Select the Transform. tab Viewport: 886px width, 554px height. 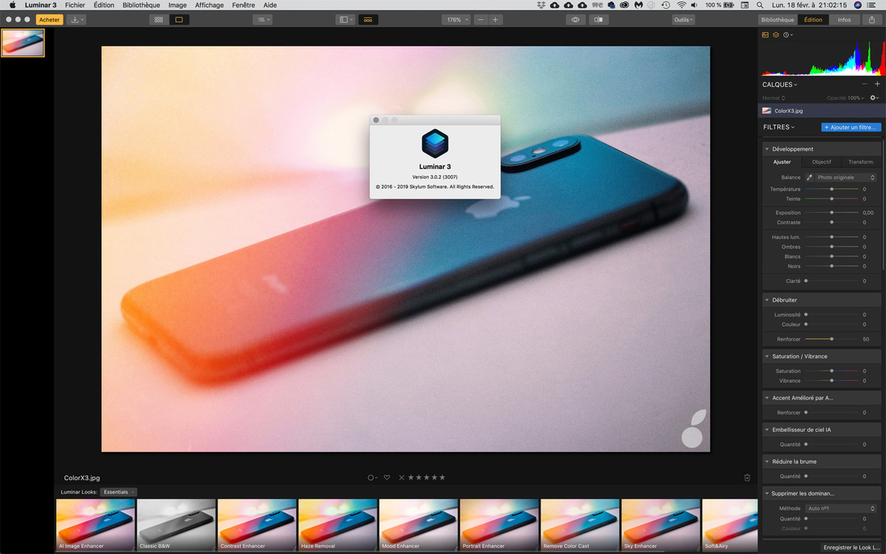click(x=861, y=162)
